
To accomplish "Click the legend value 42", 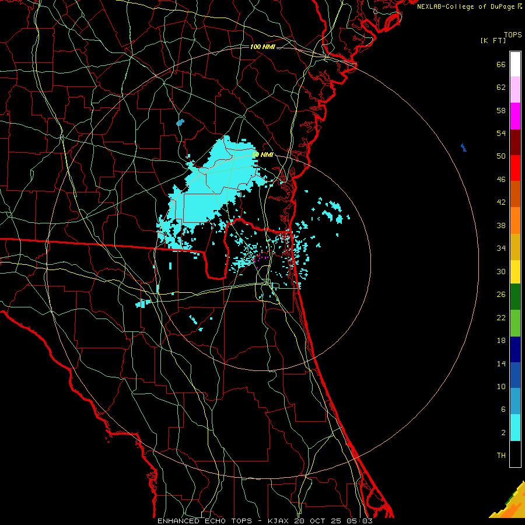I will click(501, 202).
